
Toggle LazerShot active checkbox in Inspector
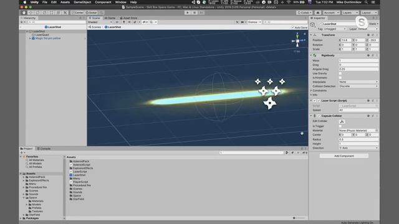(x=320, y=24)
